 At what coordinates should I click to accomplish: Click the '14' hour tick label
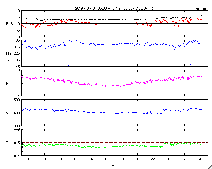91,159
